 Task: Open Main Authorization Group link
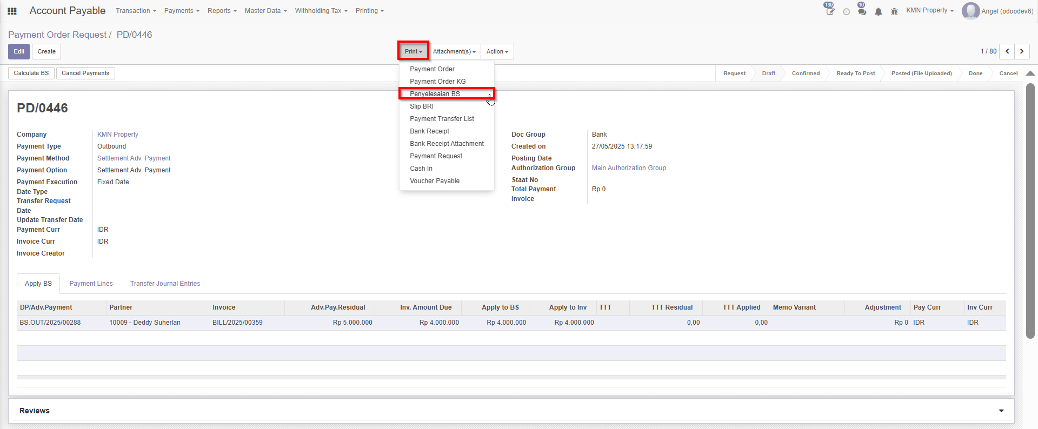pyautogui.click(x=629, y=168)
